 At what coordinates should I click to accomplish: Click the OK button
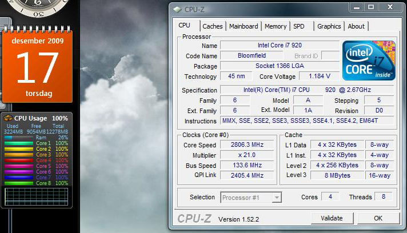378,218
